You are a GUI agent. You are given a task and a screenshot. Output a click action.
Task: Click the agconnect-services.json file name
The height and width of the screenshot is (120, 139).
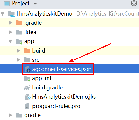[62, 69]
